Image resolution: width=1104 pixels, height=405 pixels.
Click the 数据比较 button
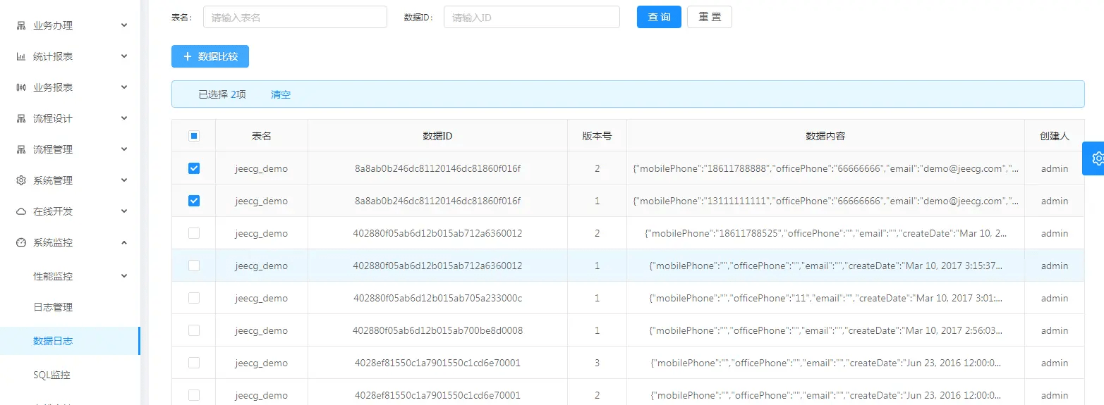tap(210, 56)
